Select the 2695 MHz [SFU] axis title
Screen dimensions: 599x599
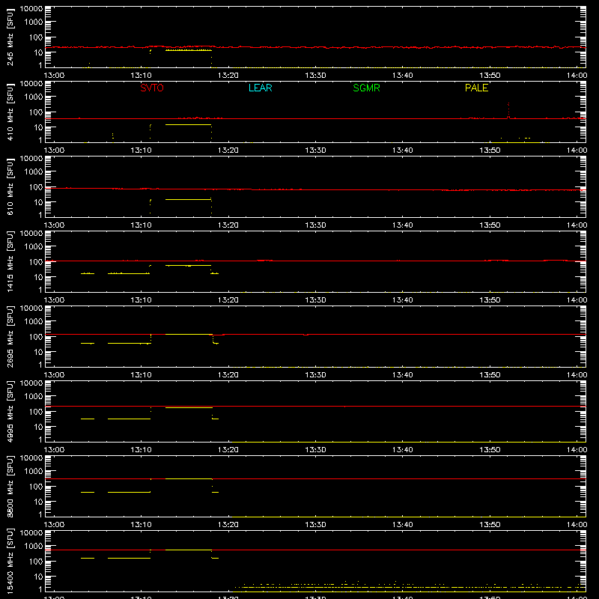(x=10, y=336)
